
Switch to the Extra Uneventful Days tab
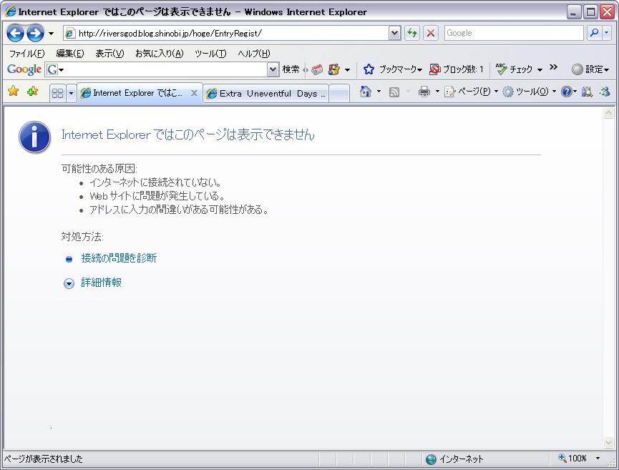265,94
